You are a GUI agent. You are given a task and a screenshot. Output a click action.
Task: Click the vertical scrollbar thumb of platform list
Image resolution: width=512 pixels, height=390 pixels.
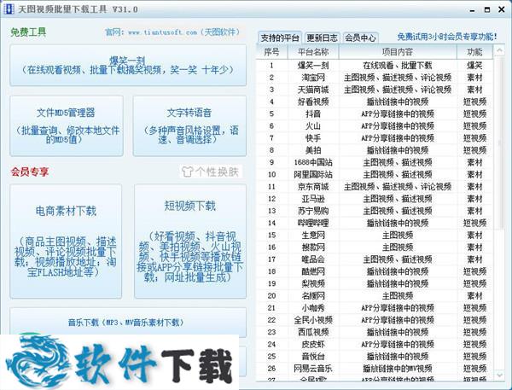(x=499, y=143)
